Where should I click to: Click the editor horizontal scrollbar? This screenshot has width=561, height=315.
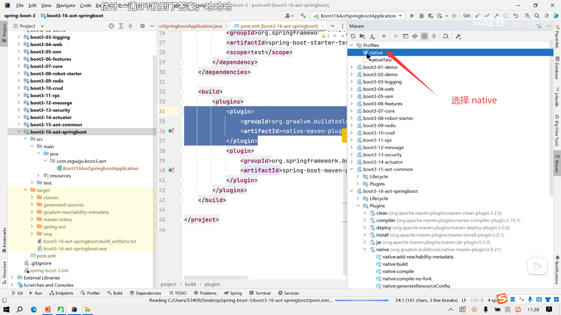tap(216, 277)
